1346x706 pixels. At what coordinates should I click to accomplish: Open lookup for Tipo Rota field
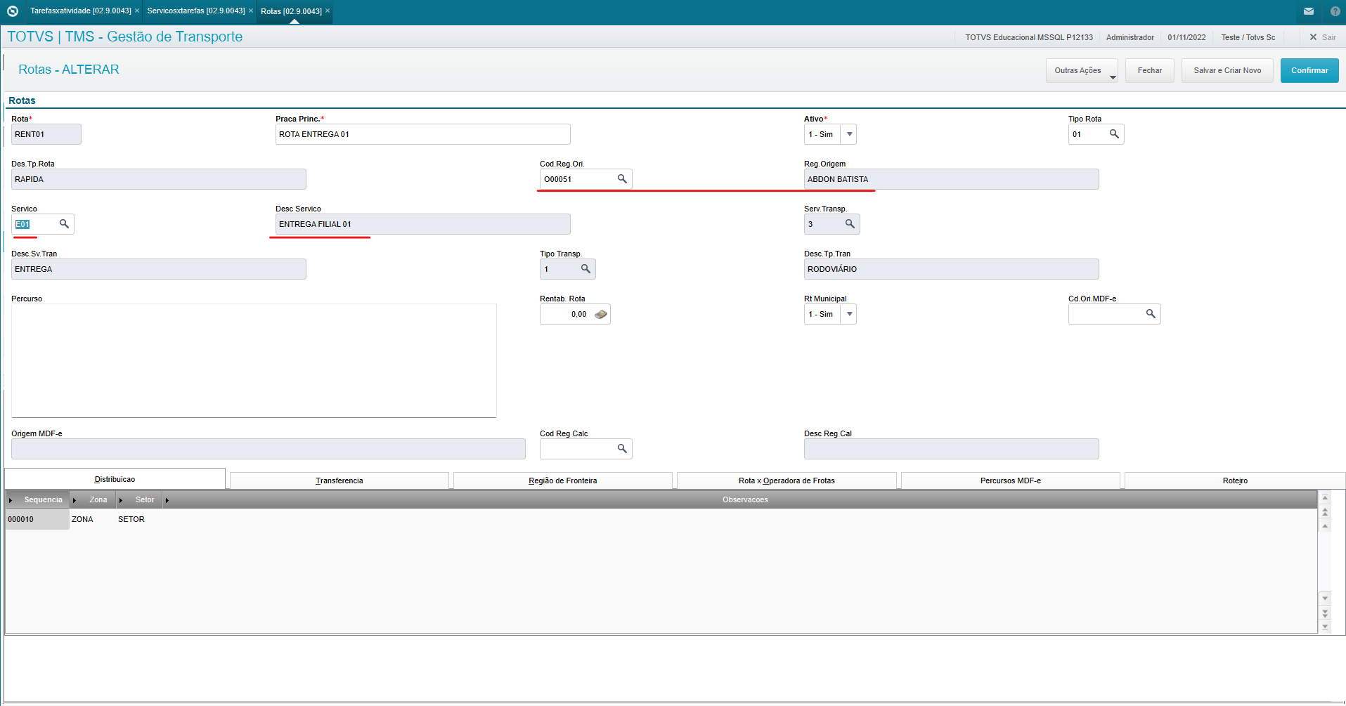click(1114, 134)
